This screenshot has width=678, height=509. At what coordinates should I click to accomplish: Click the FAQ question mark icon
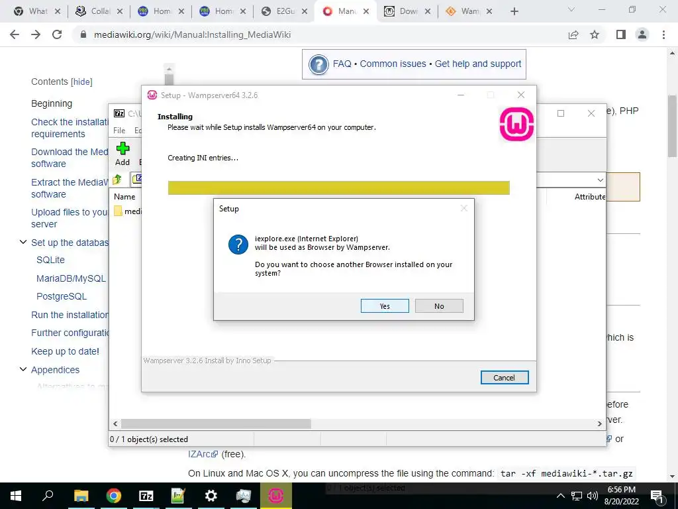click(x=318, y=64)
